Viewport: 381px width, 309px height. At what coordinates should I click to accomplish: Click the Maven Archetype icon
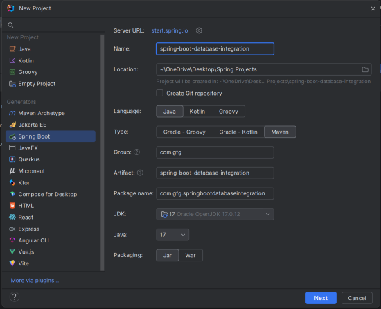12,113
